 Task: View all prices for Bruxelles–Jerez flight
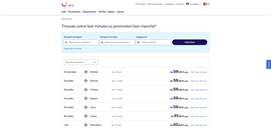tap(199, 107)
